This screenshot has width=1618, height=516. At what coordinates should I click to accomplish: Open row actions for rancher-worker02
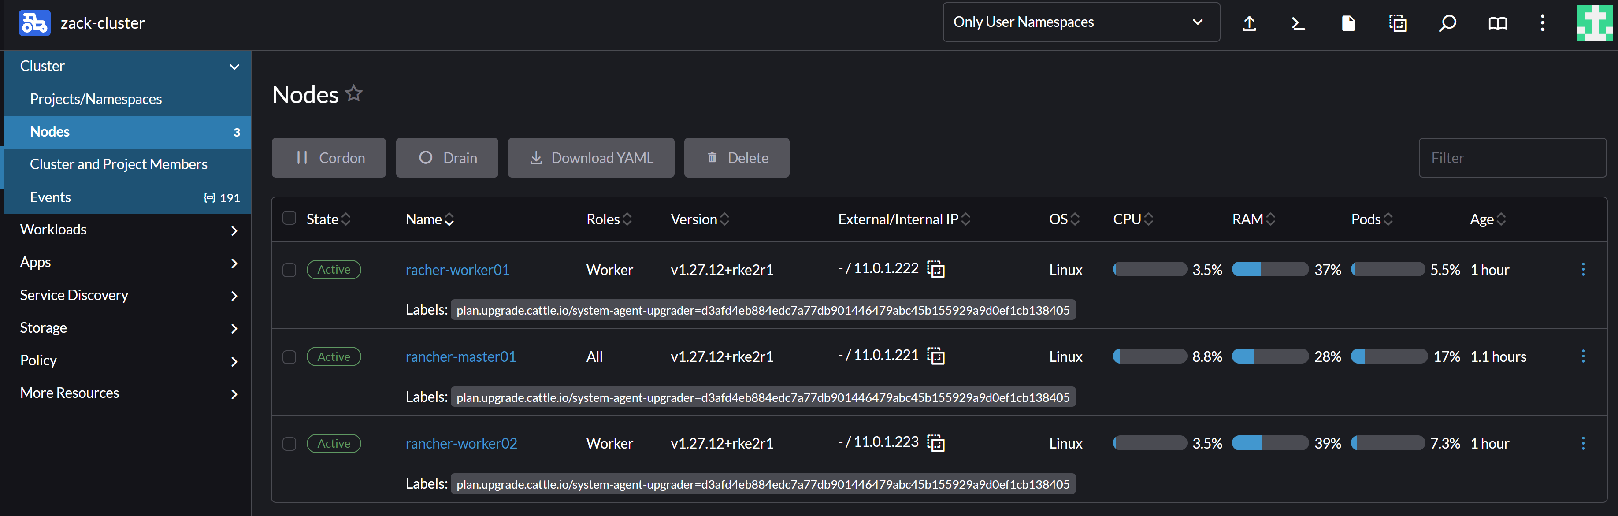pos(1583,443)
